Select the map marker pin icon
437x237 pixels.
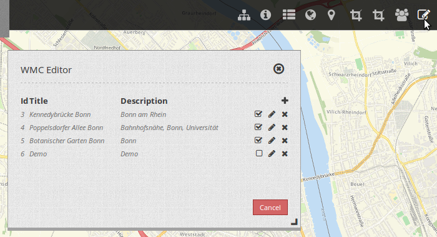pyautogui.click(x=331, y=15)
